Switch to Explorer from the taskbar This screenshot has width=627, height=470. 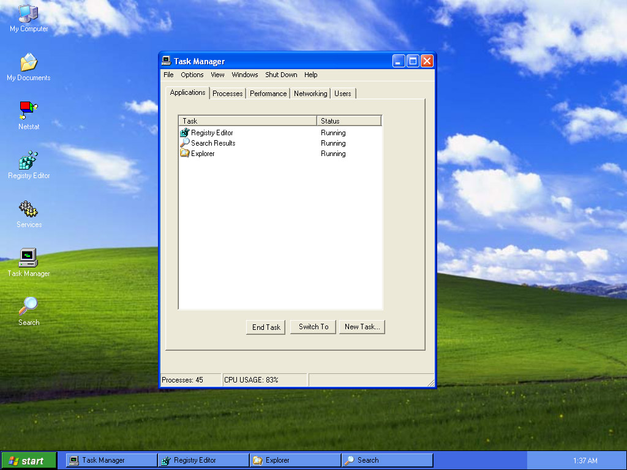click(295, 460)
